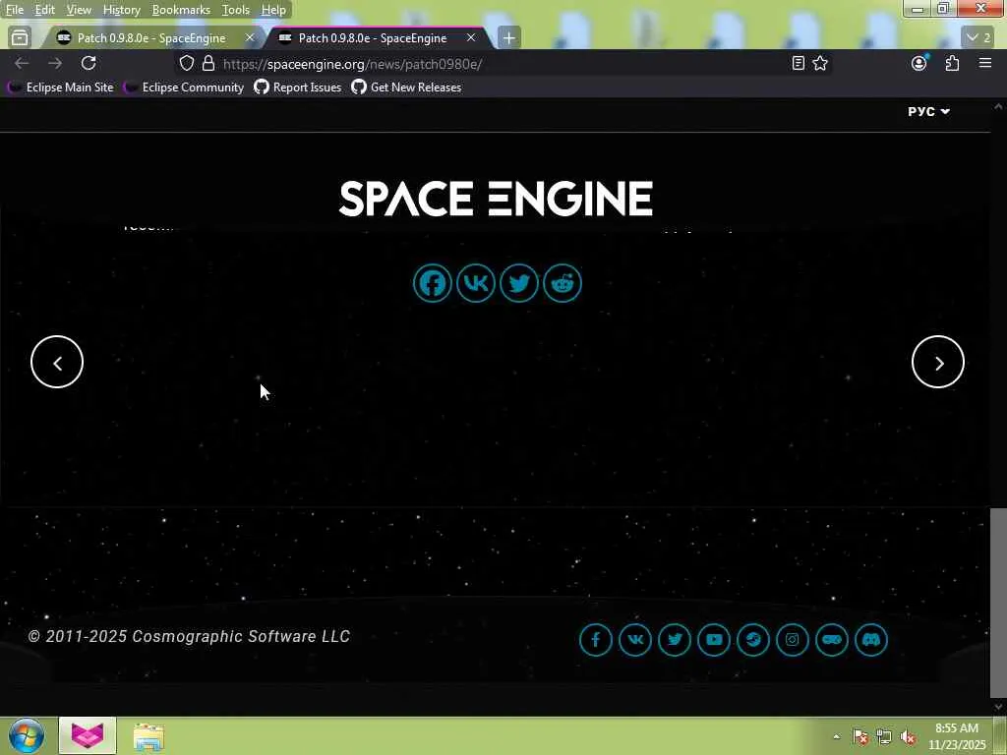This screenshot has width=1007, height=755.
Task: Expand the list all tabs dropdown
Action: pos(978,38)
